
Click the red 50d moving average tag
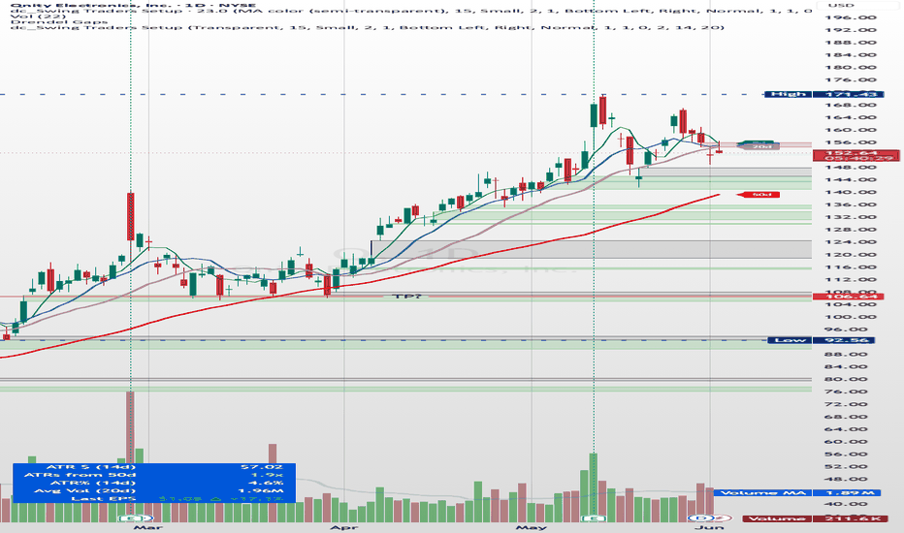(759, 195)
